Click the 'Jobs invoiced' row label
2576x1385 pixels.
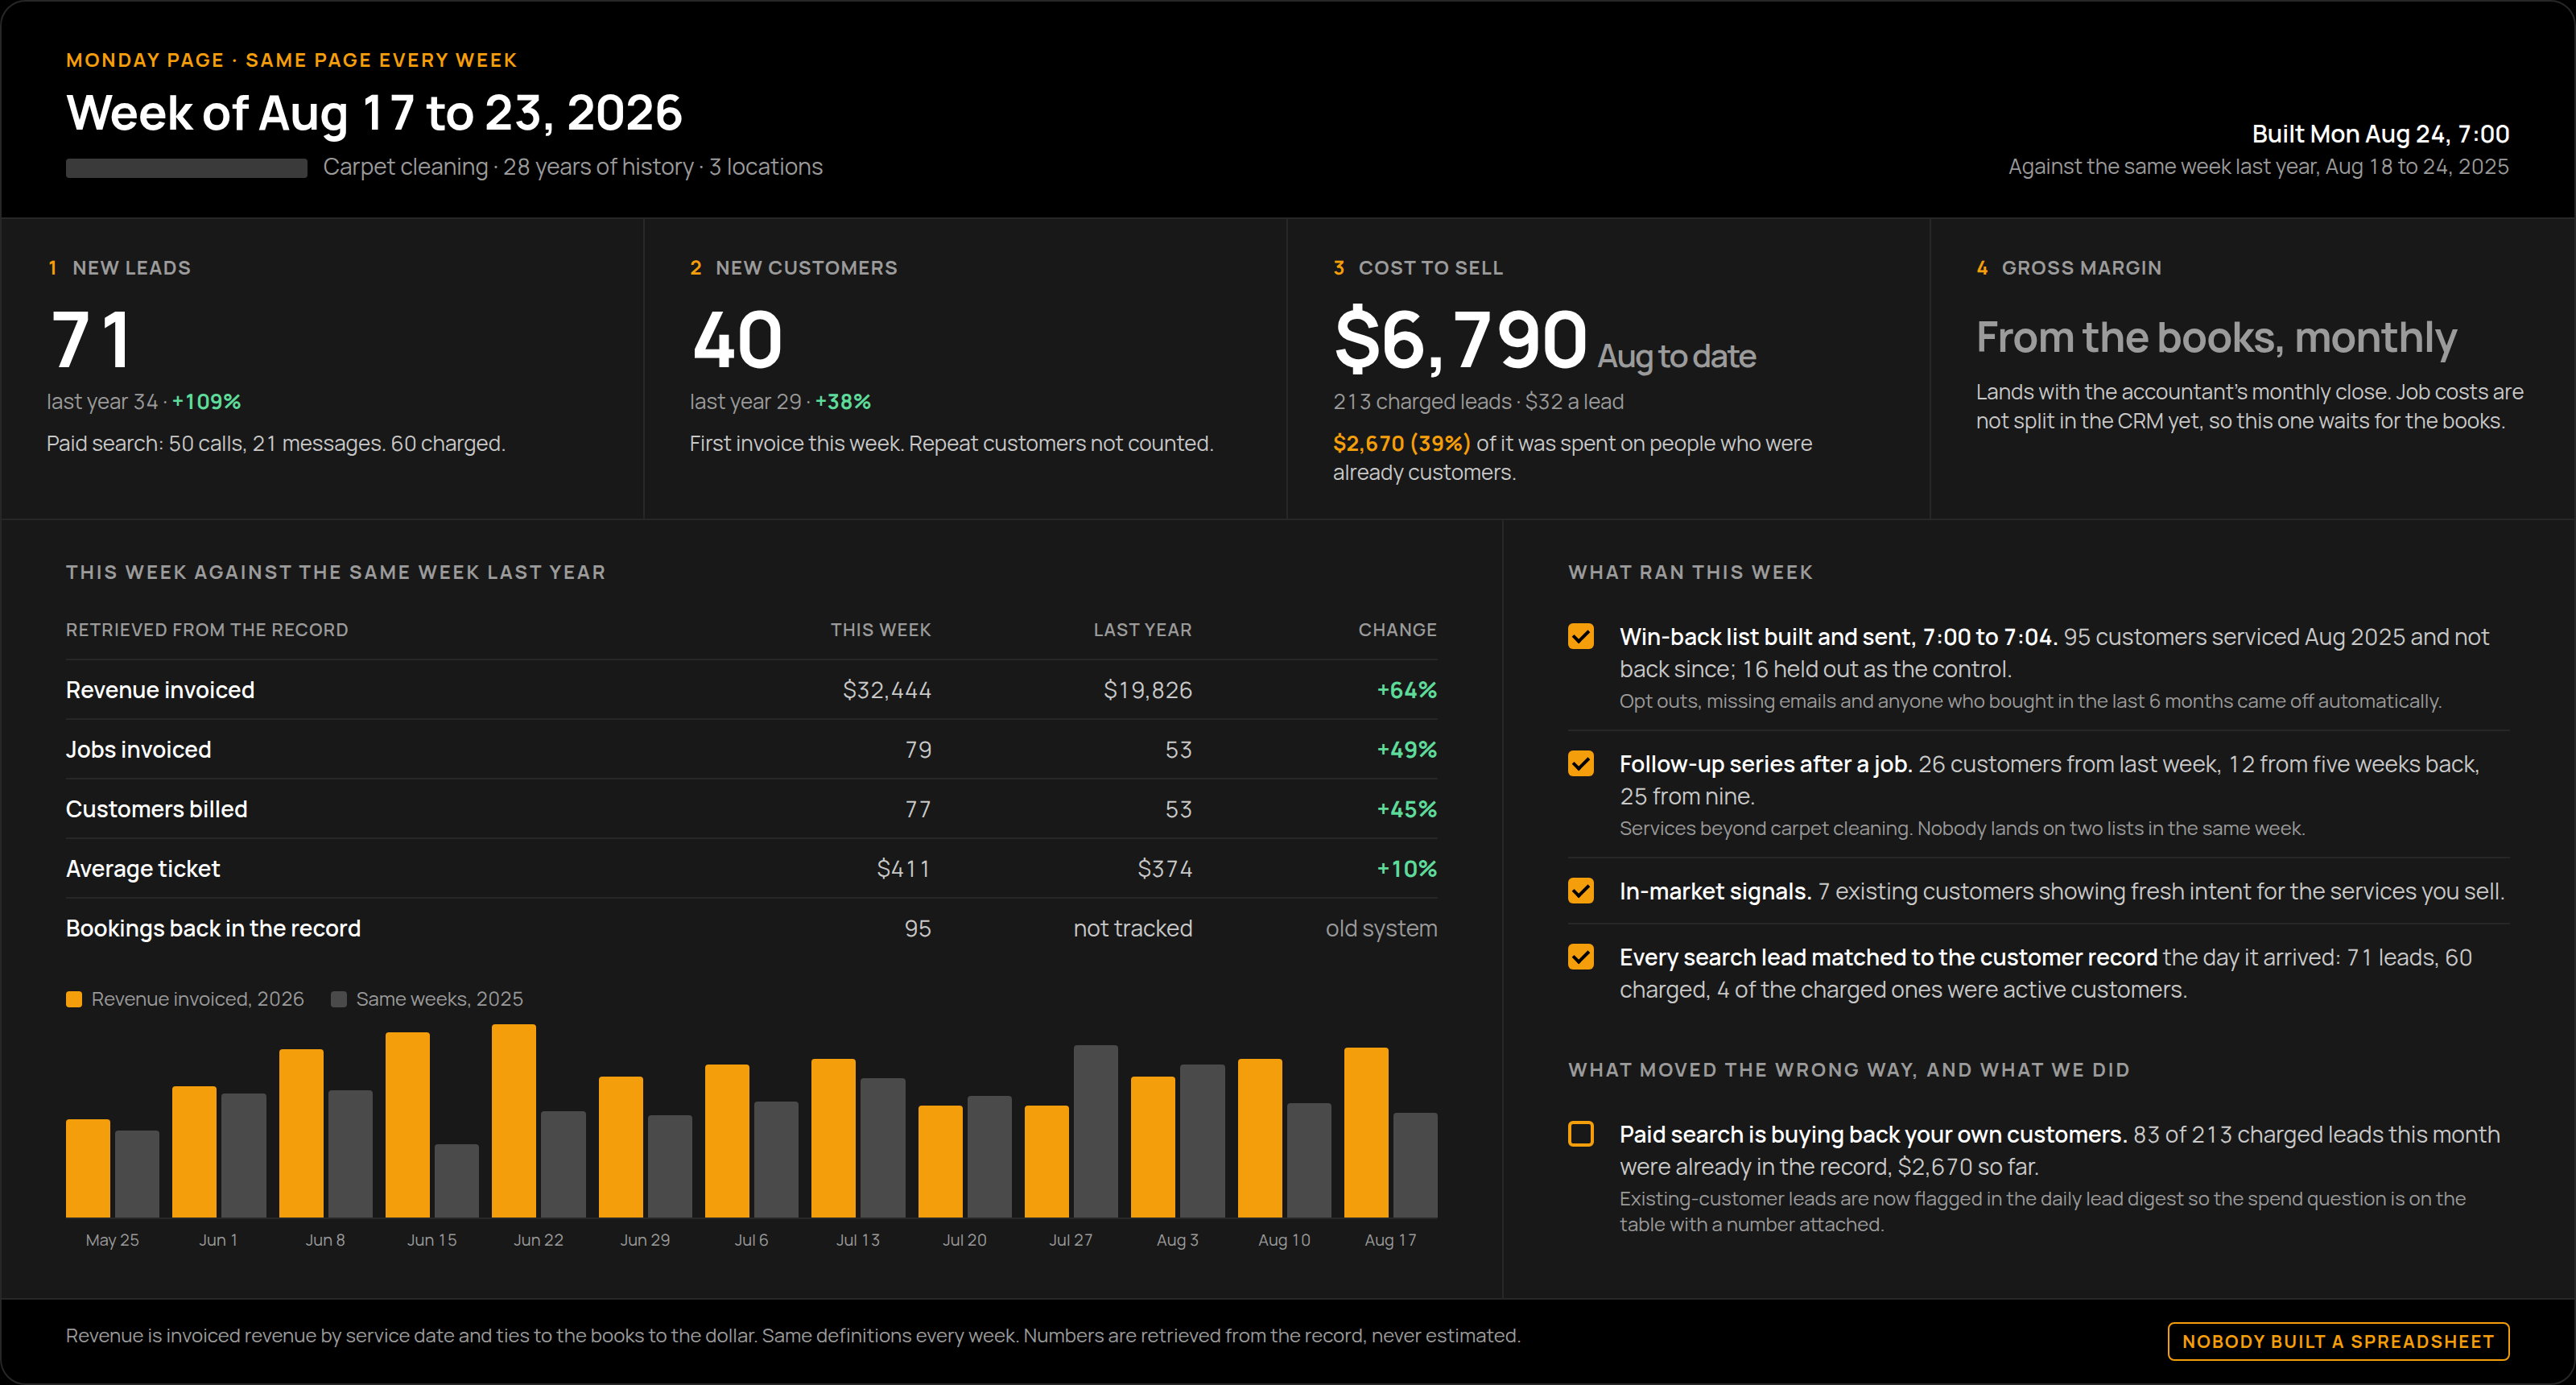138,750
